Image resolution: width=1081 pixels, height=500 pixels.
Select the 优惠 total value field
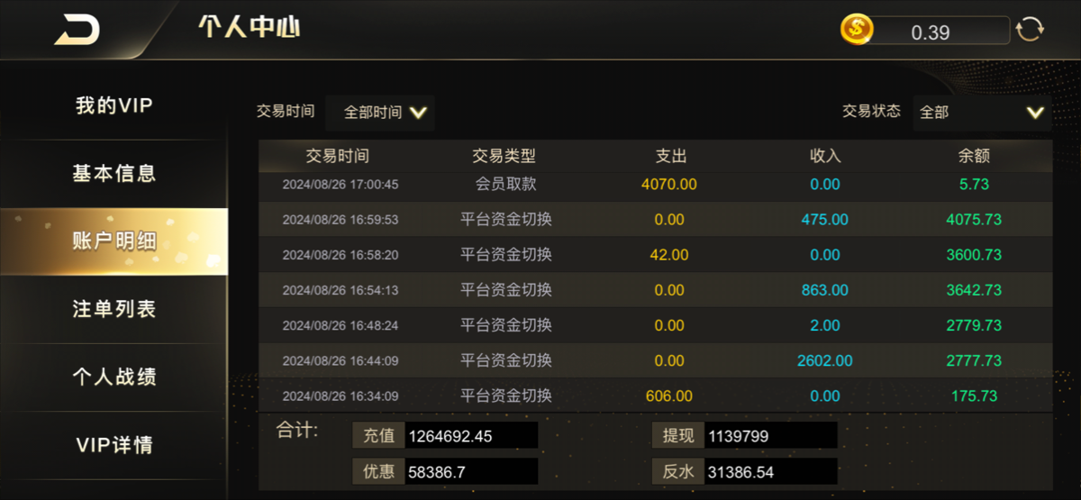[x=471, y=471]
